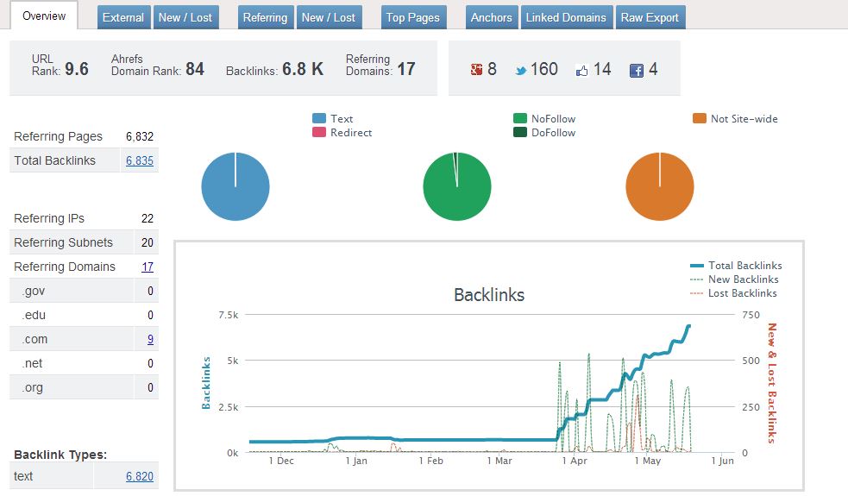The image size is (848, 496).
Task: Click the .gov row label
Action: pos(34,292)
